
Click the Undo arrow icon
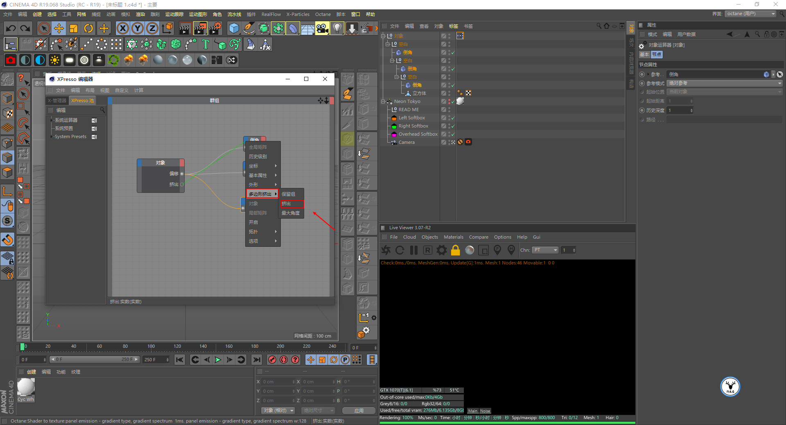click(11, 28)
